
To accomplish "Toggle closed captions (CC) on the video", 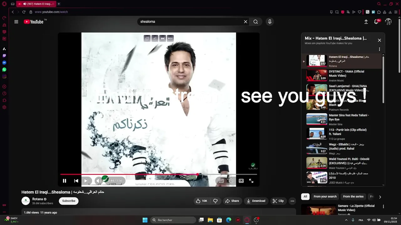I will coord(221,181).
